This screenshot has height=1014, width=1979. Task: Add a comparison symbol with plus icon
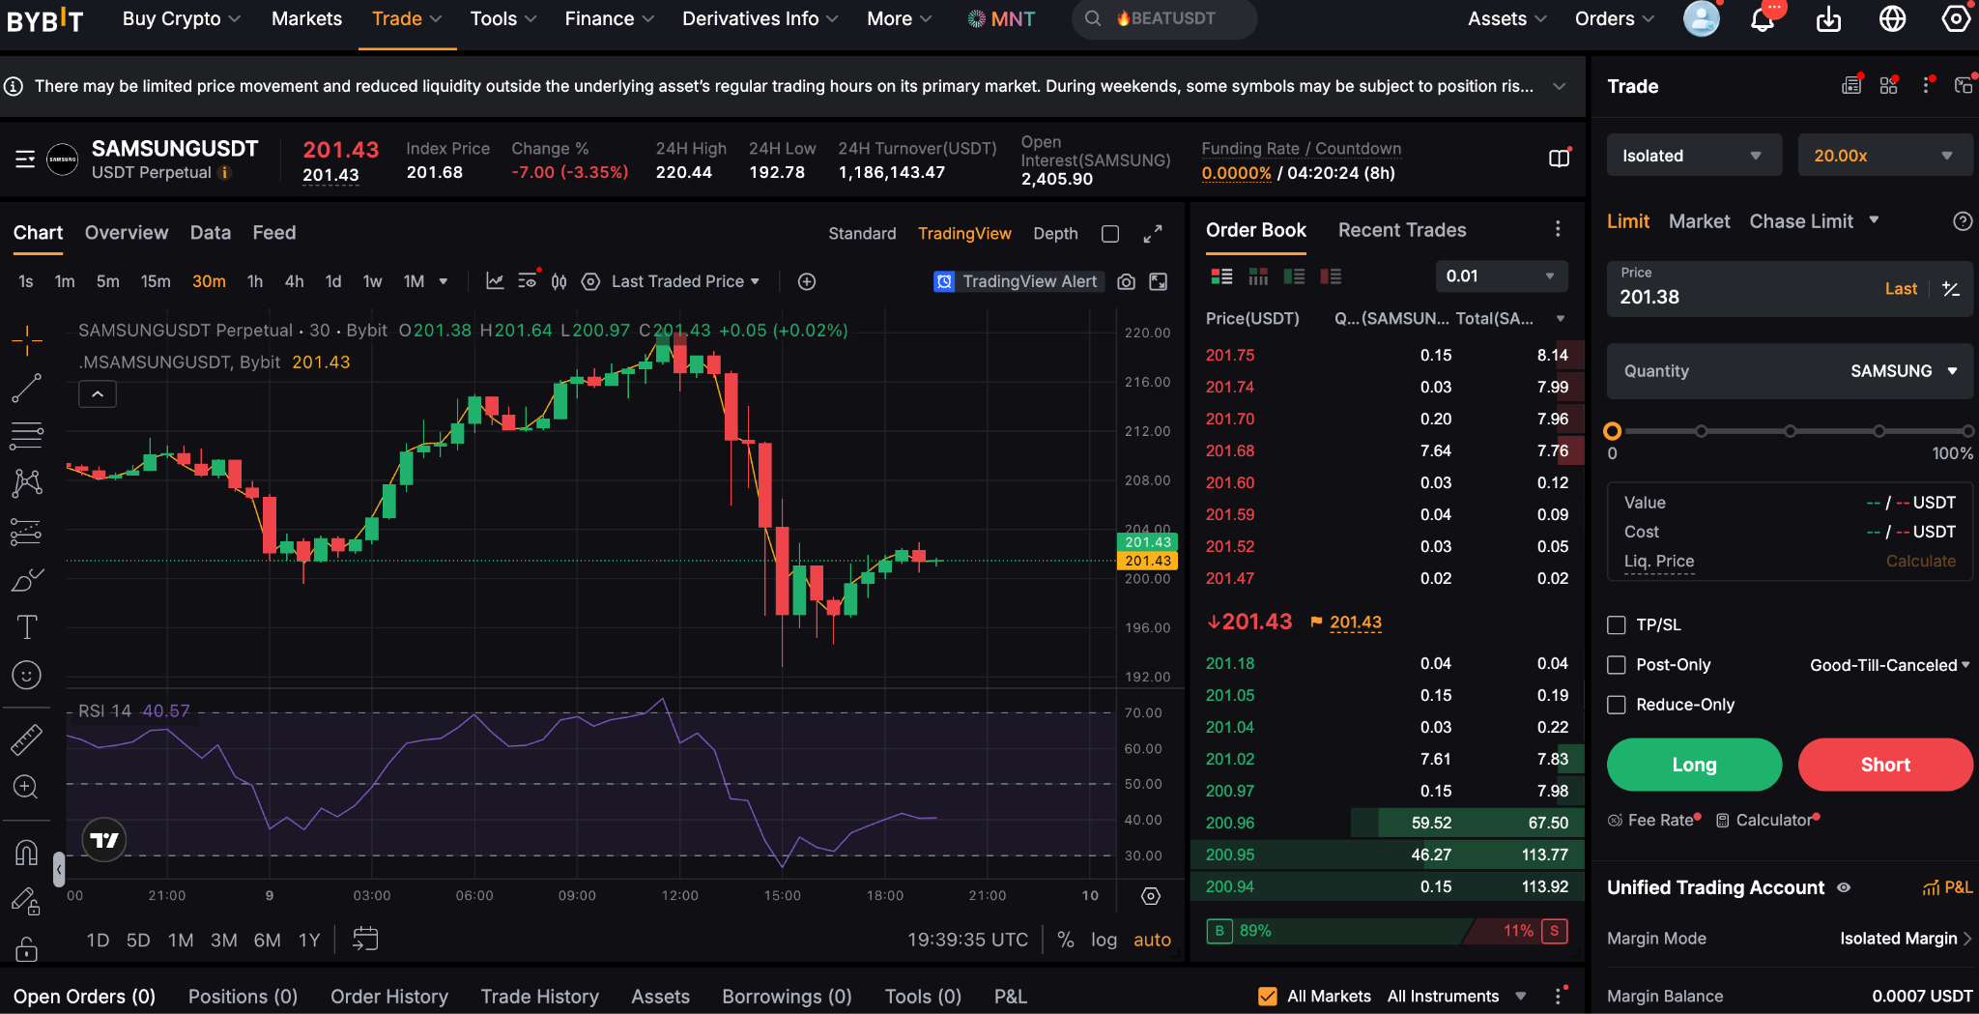(807, 281)
